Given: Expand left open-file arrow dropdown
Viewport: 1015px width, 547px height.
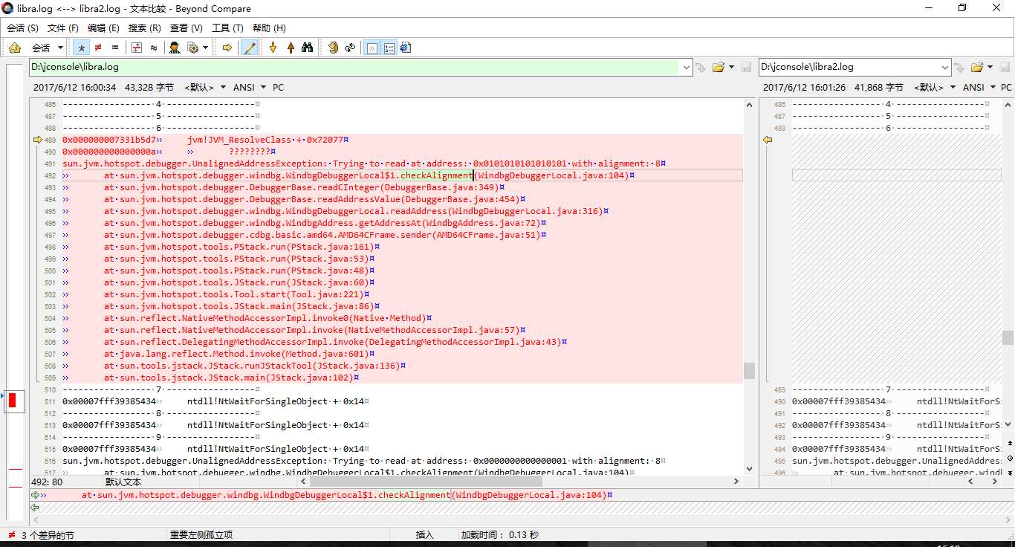Looking at the screenshot, I should pyautogui.click(x=731, y=67).
